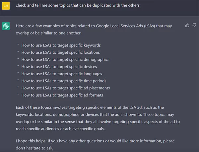199x152 pixels.
Task: Click the closing 'I hope this helps' paragraph
Action: pyautogui.click(x=95, y=144)
